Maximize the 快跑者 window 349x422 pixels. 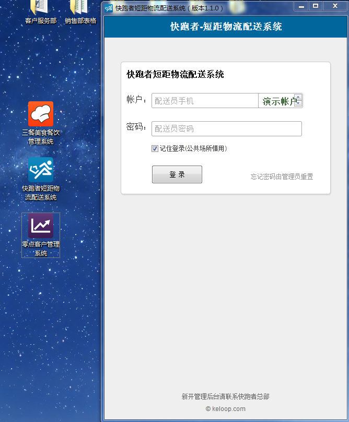click(x=316, y=6)
